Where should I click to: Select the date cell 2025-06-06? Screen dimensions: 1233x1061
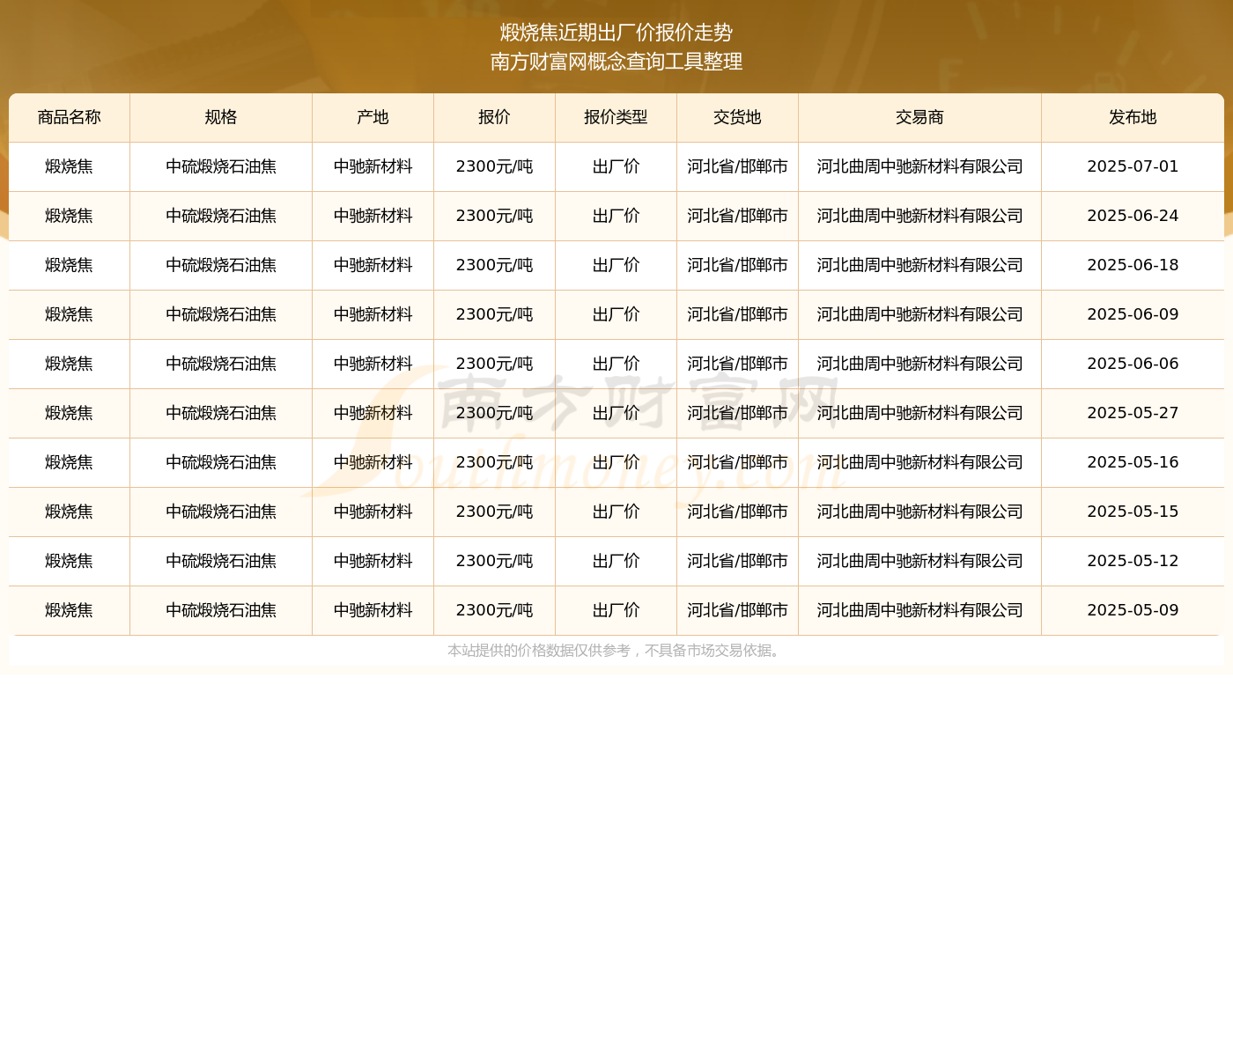1133,364
